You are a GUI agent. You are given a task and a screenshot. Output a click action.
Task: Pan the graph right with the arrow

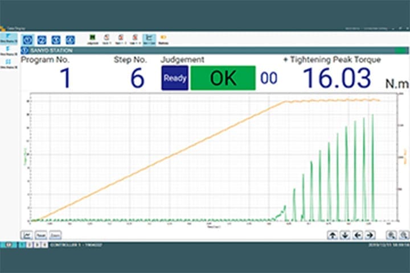coord(370,234)
